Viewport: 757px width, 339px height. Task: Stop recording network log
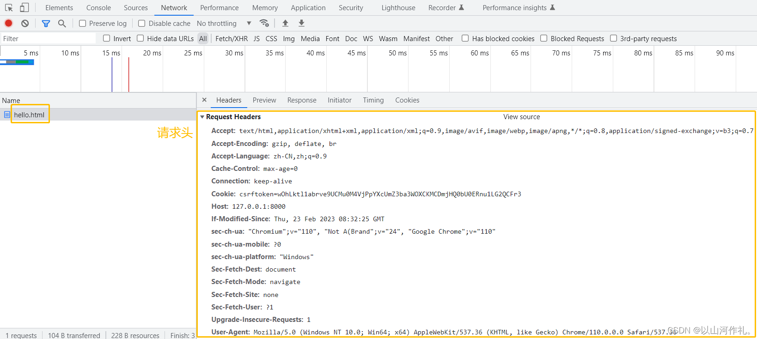(x=8, y=23)
